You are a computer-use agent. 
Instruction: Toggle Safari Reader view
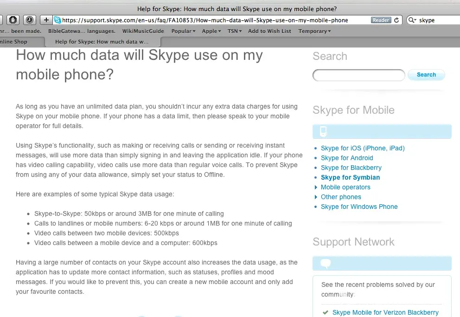[381, 20]
